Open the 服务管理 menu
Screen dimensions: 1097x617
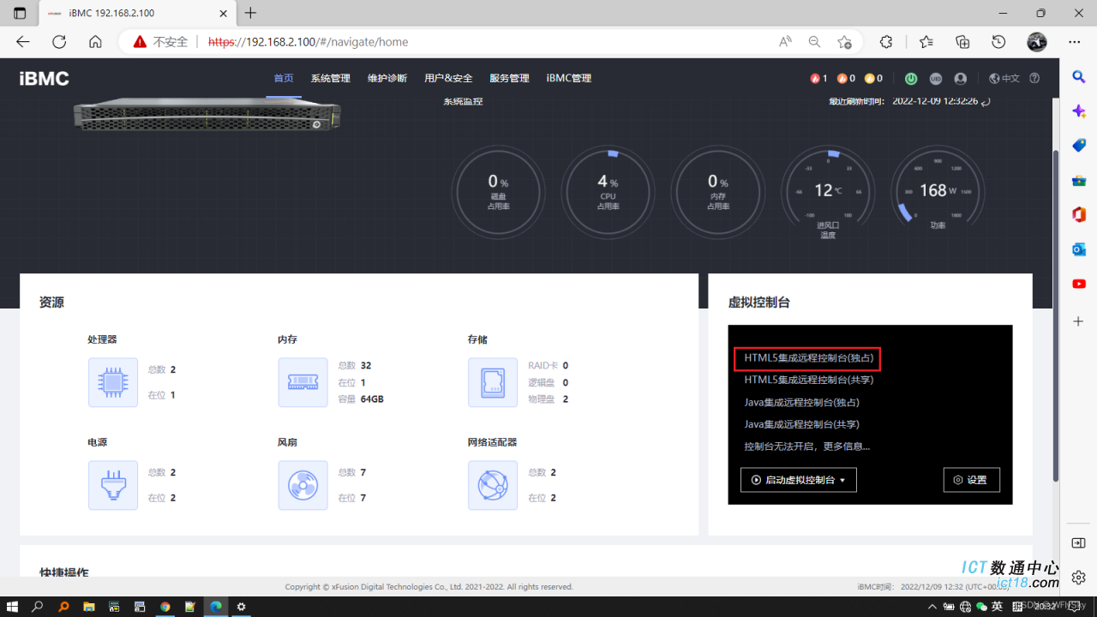(x=510, y=78)
